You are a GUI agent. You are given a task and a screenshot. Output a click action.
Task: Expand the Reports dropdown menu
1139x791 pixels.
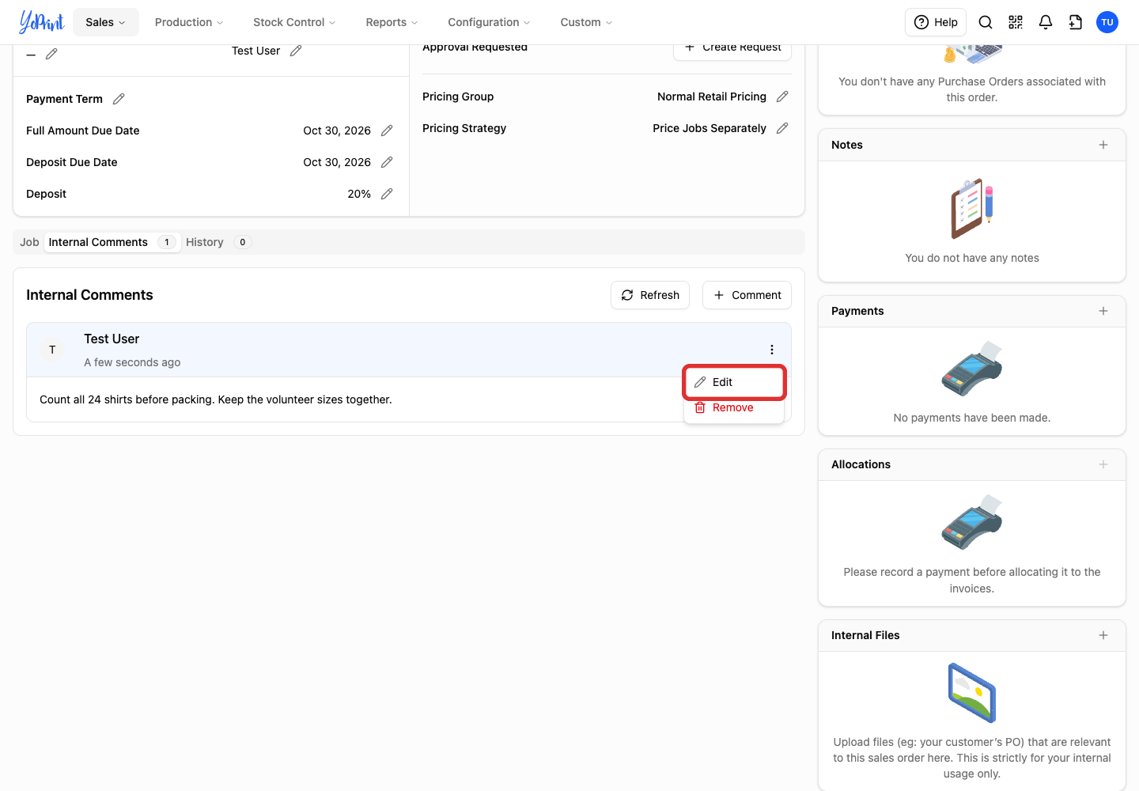(x=392, y=22)
